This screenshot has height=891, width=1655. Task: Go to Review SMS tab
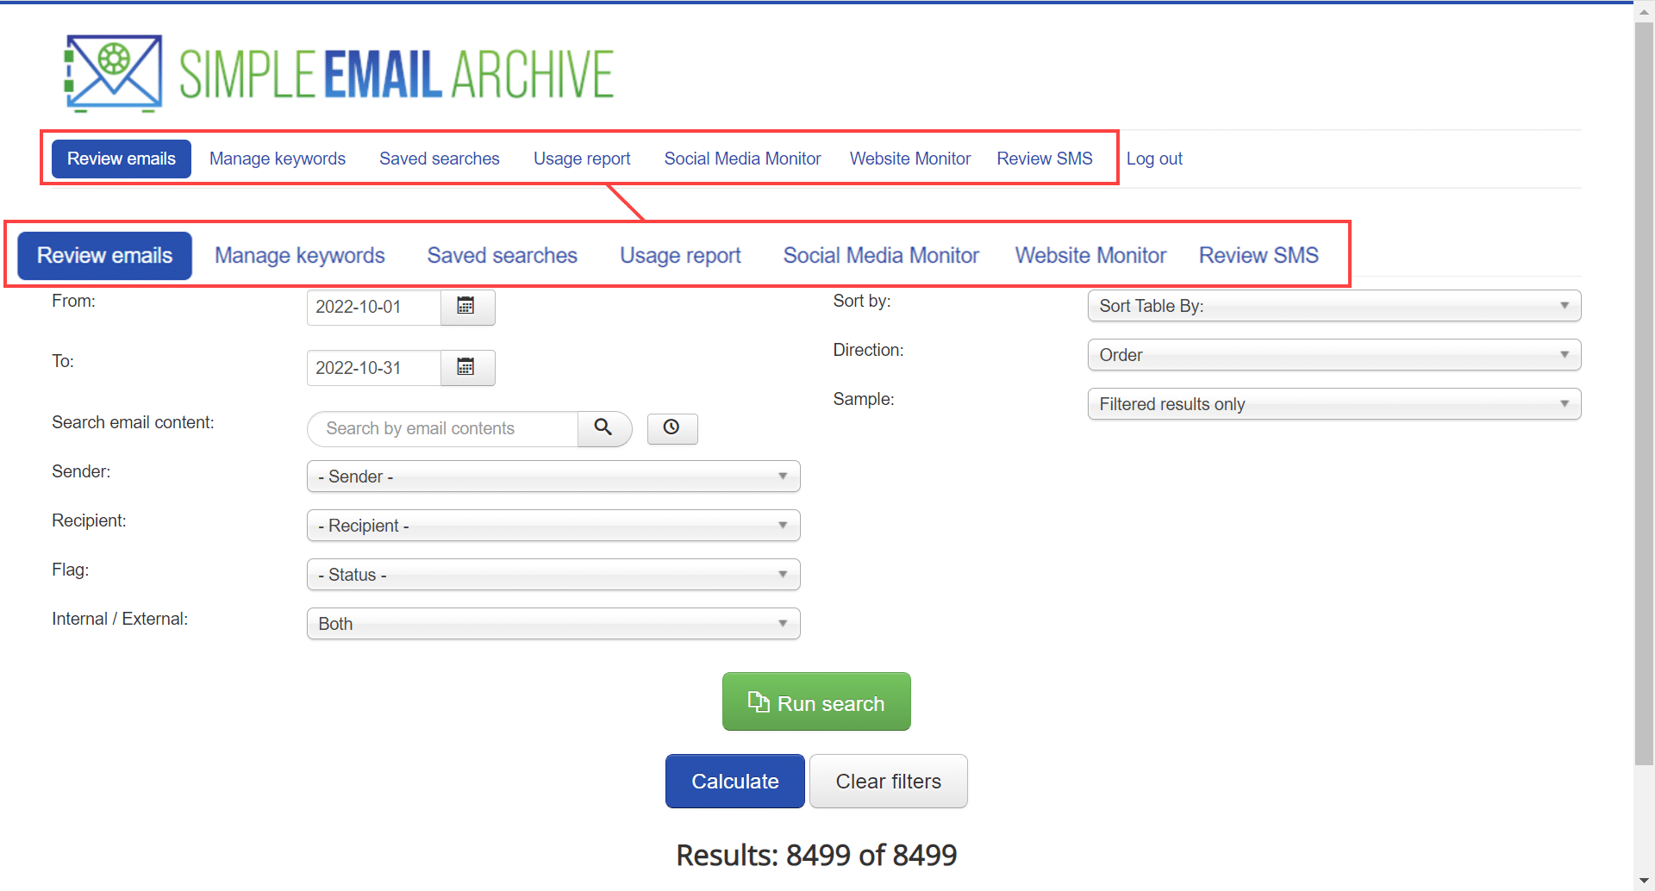coord(1045,159)
